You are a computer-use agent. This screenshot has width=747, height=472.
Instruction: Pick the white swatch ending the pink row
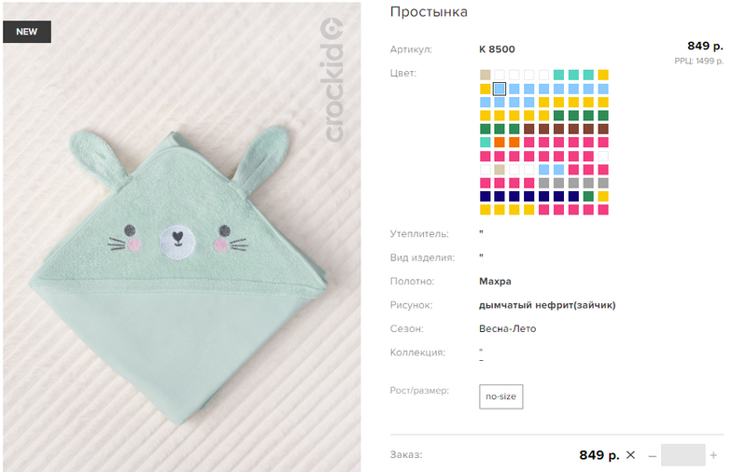click(x=603, y=156)
